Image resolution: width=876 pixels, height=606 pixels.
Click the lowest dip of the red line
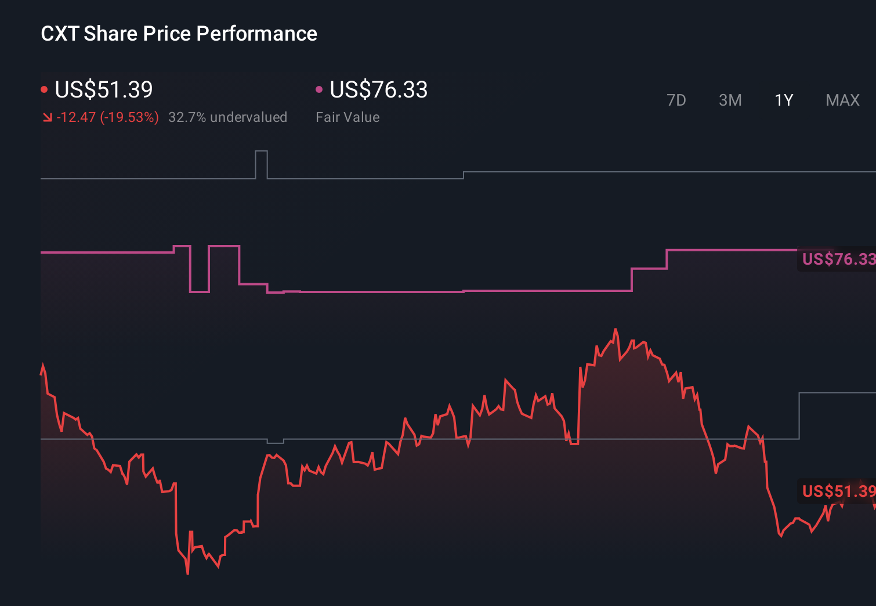point(187,573)
